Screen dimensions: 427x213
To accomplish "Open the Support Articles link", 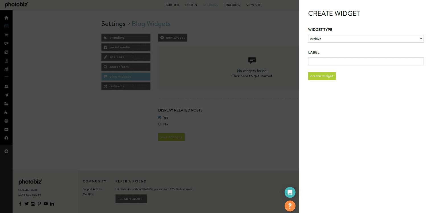I will [92, 189].
